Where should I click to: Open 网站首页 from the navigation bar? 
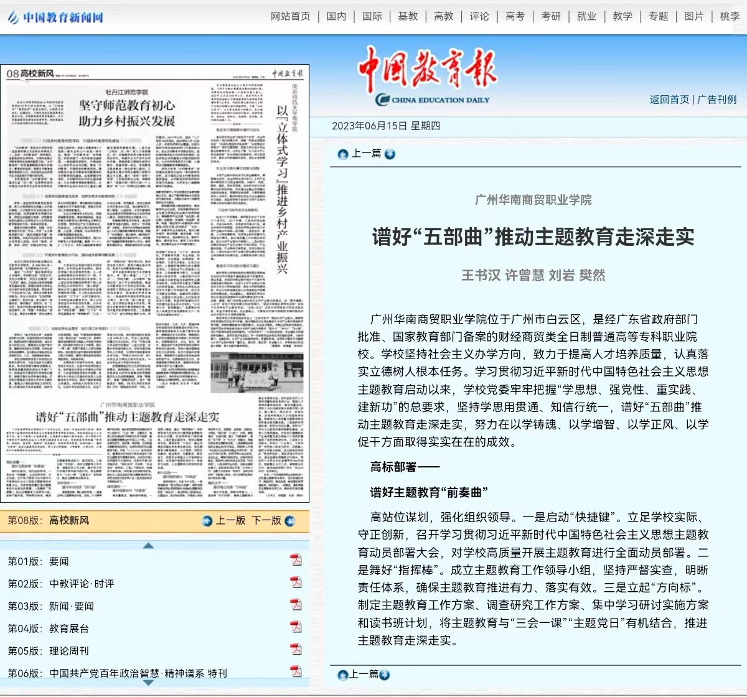(290, 17)
